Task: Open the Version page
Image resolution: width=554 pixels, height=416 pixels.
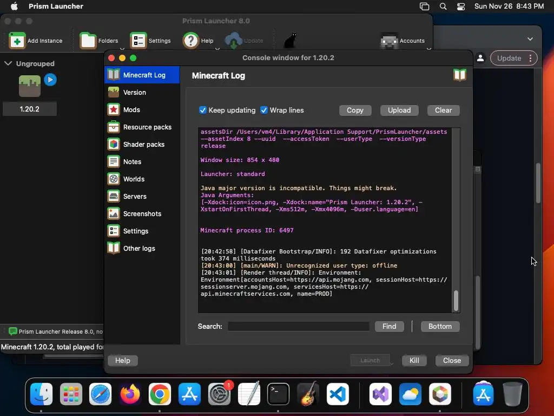Action: (142, 92)
